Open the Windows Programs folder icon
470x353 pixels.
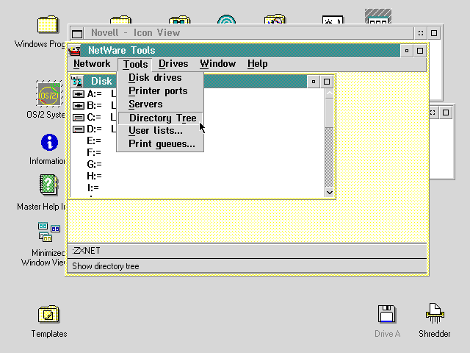(x=48, y=24)
